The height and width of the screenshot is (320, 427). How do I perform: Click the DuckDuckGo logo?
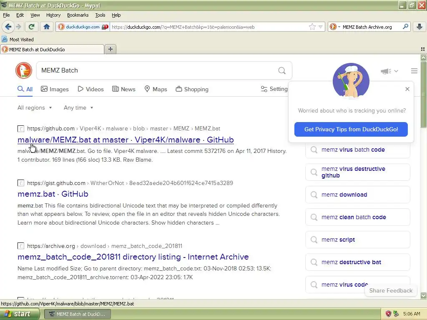point(24,70)
